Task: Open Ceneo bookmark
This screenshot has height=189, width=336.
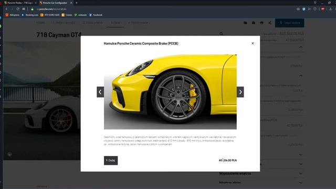Action: pos(67,15)
